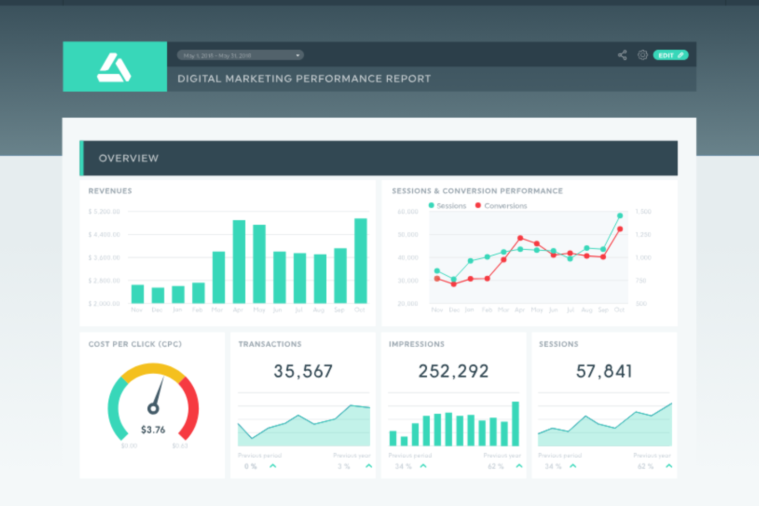Click the Transactions area chart

[x=304, y=425]
